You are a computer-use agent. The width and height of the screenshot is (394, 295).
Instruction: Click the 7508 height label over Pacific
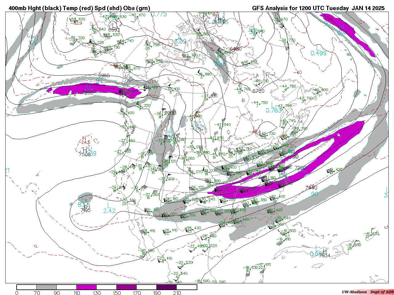click(x=85, y=154)
